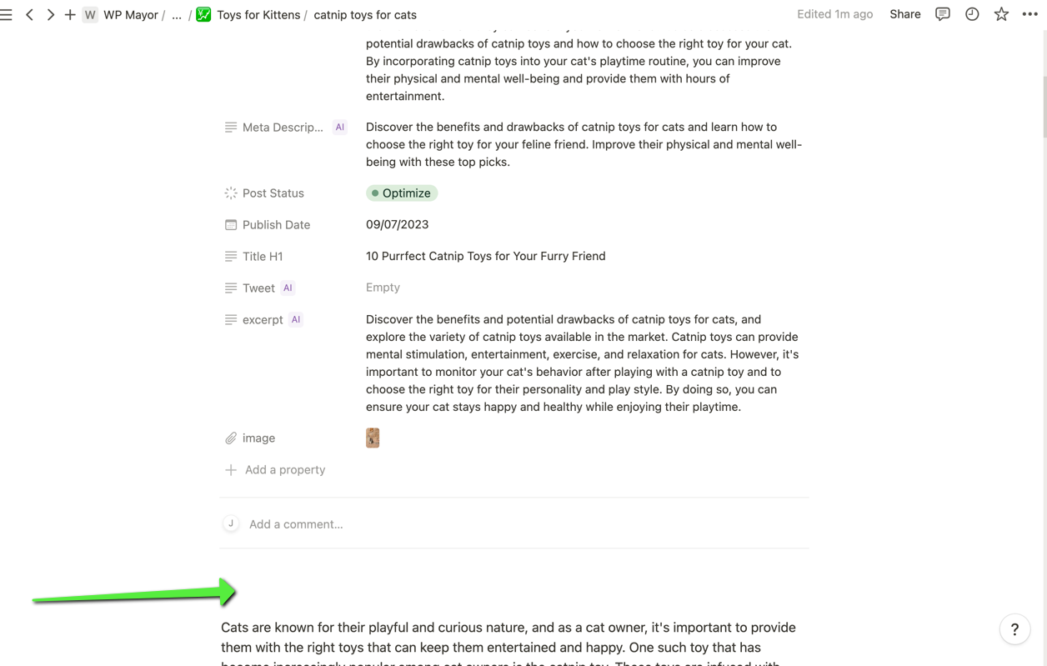The image size is (1047, 666).
Task: Click the plus icon for a new tab
Action: [x=70, y=15]
